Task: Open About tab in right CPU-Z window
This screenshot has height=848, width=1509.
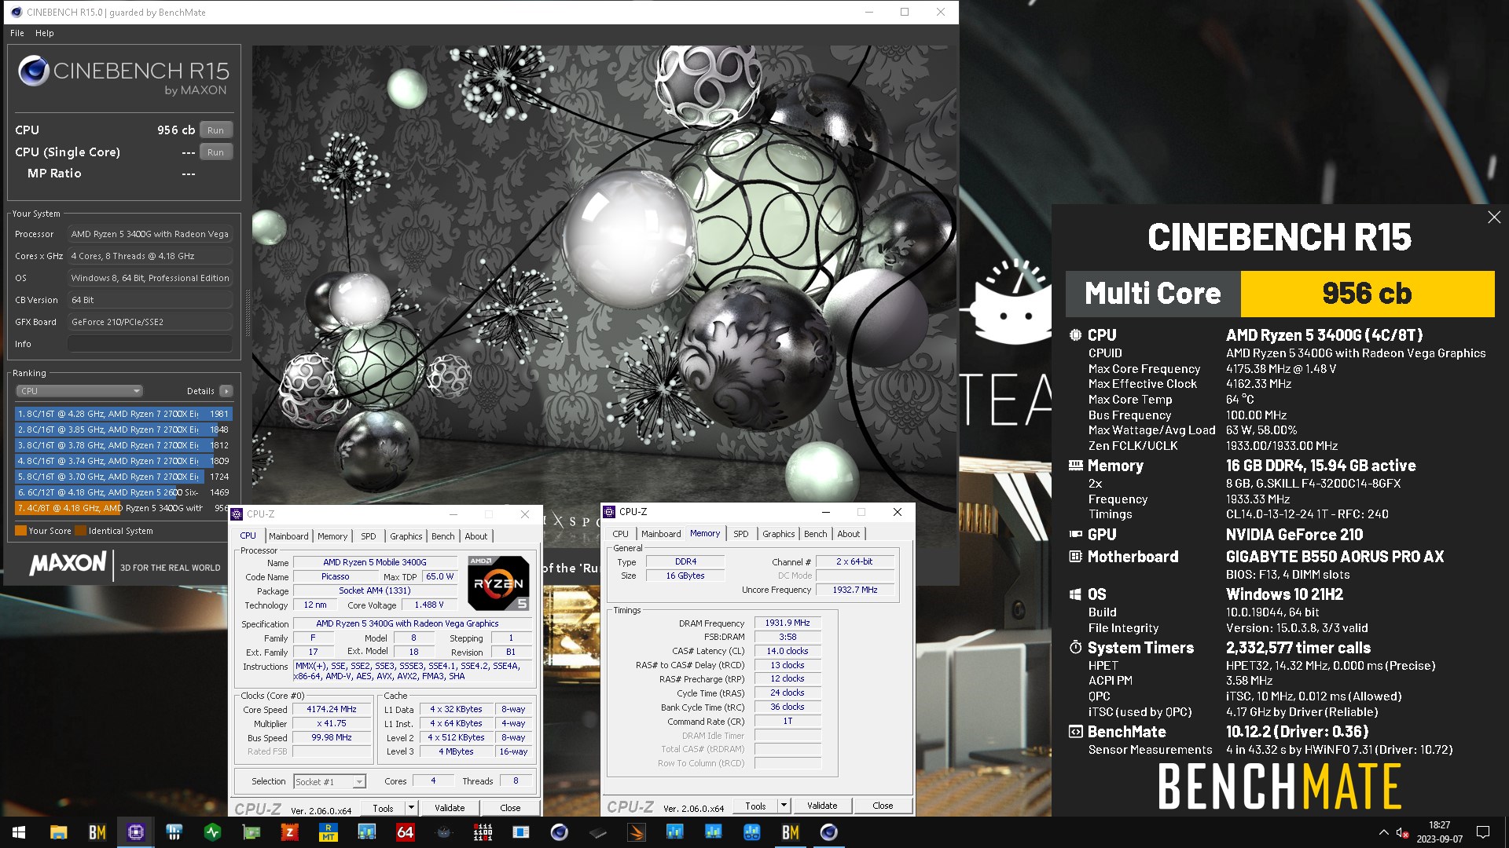Action: pos(849,534)
